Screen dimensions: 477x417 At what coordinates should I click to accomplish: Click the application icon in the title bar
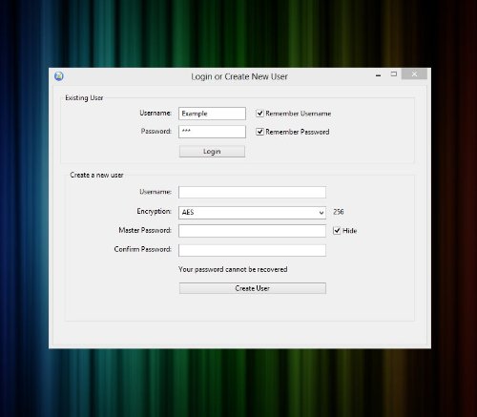(59, 76)
